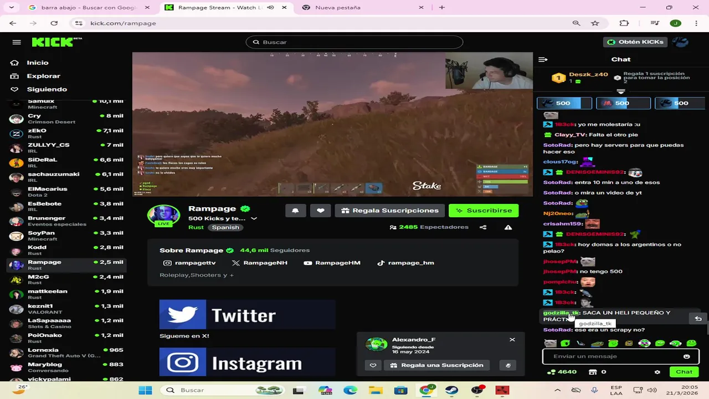Bookmark this page with the star icon
Screen dimensions: 709x399
[595, 23]
